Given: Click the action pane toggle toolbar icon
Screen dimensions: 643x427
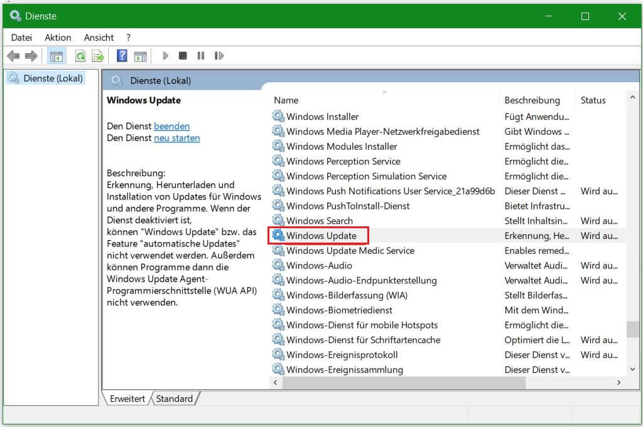Looking at the screenshot, I should (x=140, y=56).
